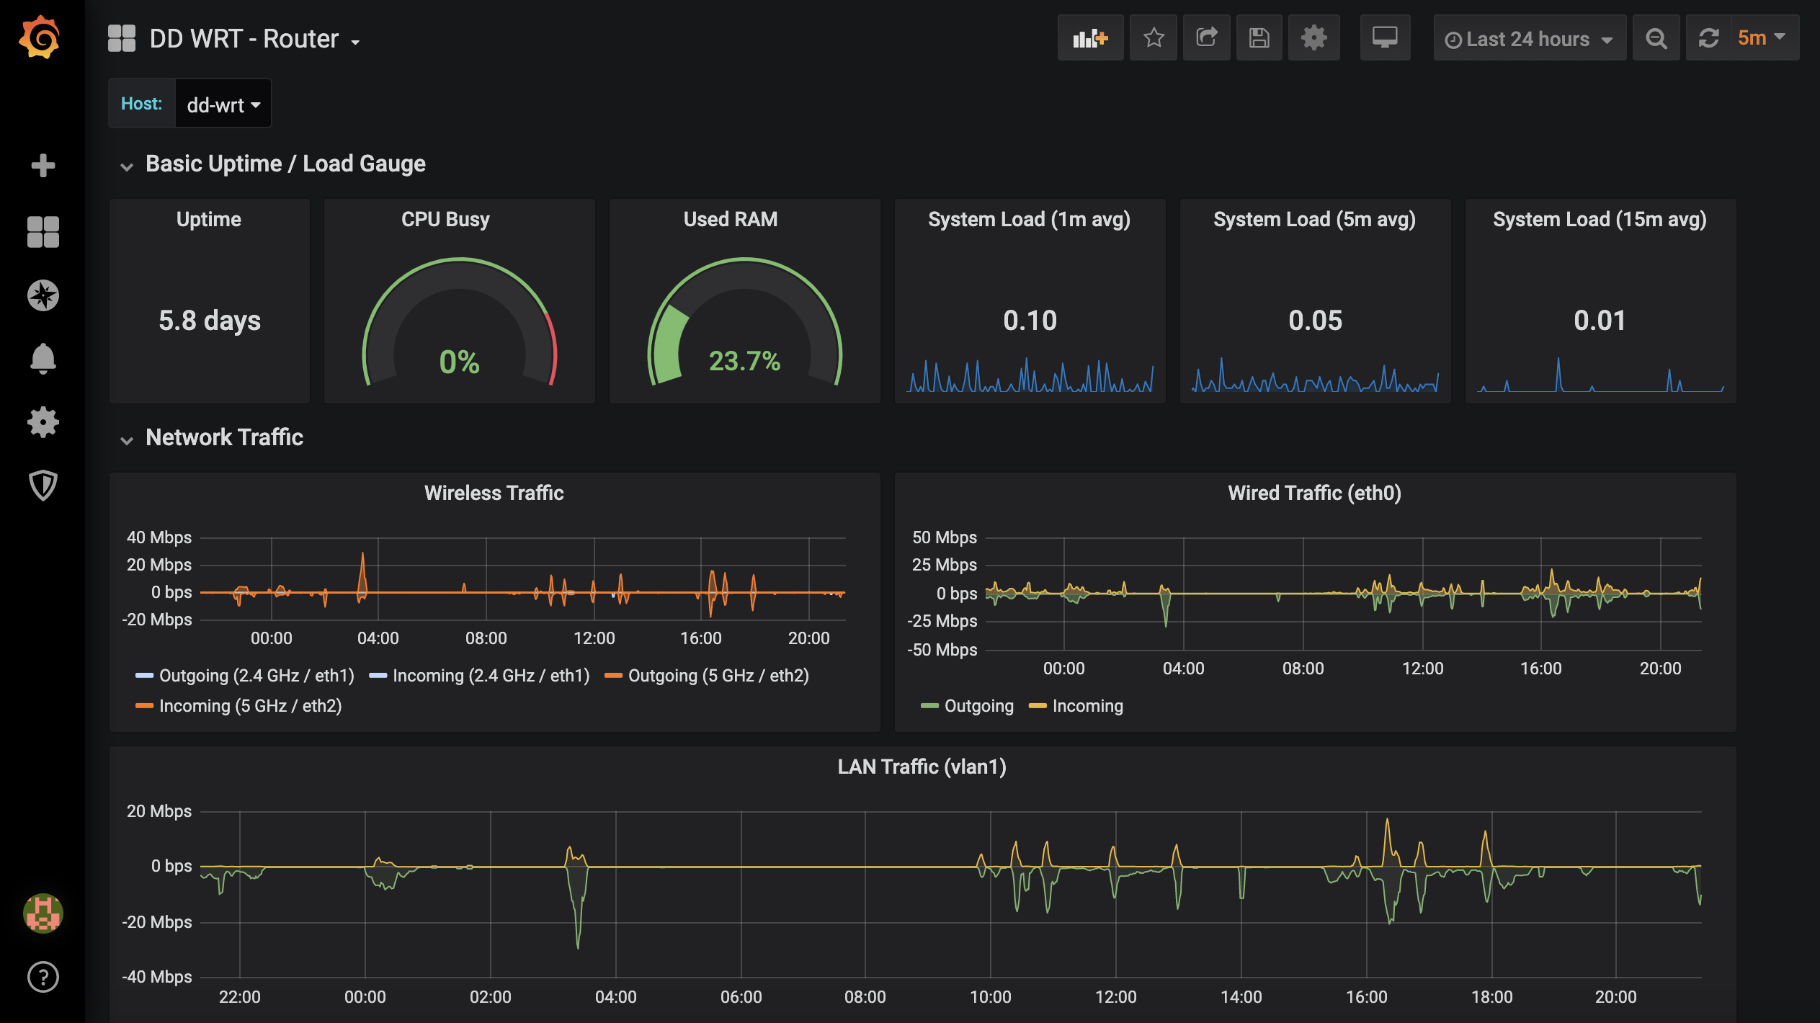This screenshot has width=1820, height=1023.
Task: Refresh the dashboard now
Action: click(1708, 38)
